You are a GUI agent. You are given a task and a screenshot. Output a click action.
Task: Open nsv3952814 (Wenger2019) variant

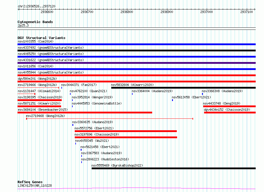click(x=92, y=97)
